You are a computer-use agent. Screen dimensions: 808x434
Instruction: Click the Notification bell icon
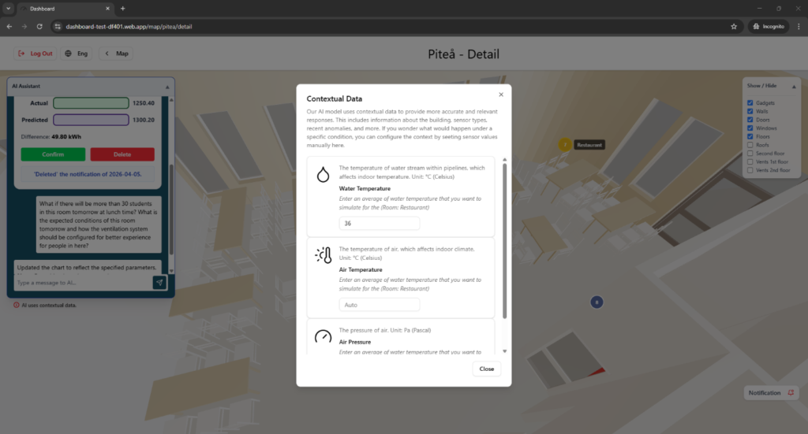click(791, 393)
